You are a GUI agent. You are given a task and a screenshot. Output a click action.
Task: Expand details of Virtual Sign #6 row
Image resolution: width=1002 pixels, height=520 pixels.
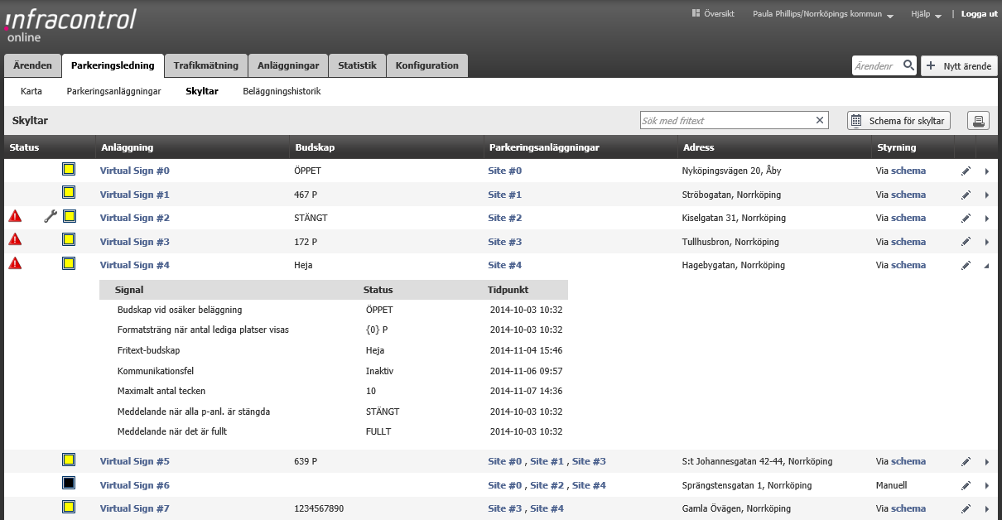[x=986, y=486]
